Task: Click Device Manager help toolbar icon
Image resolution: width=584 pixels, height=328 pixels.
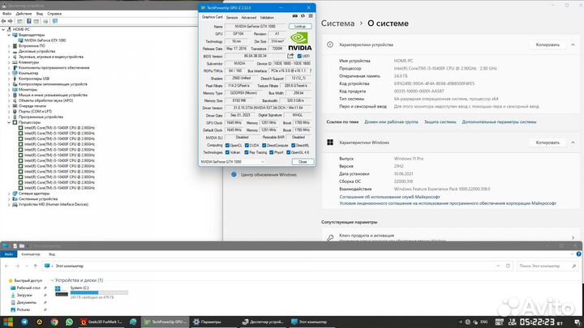Action: point(28,21)
